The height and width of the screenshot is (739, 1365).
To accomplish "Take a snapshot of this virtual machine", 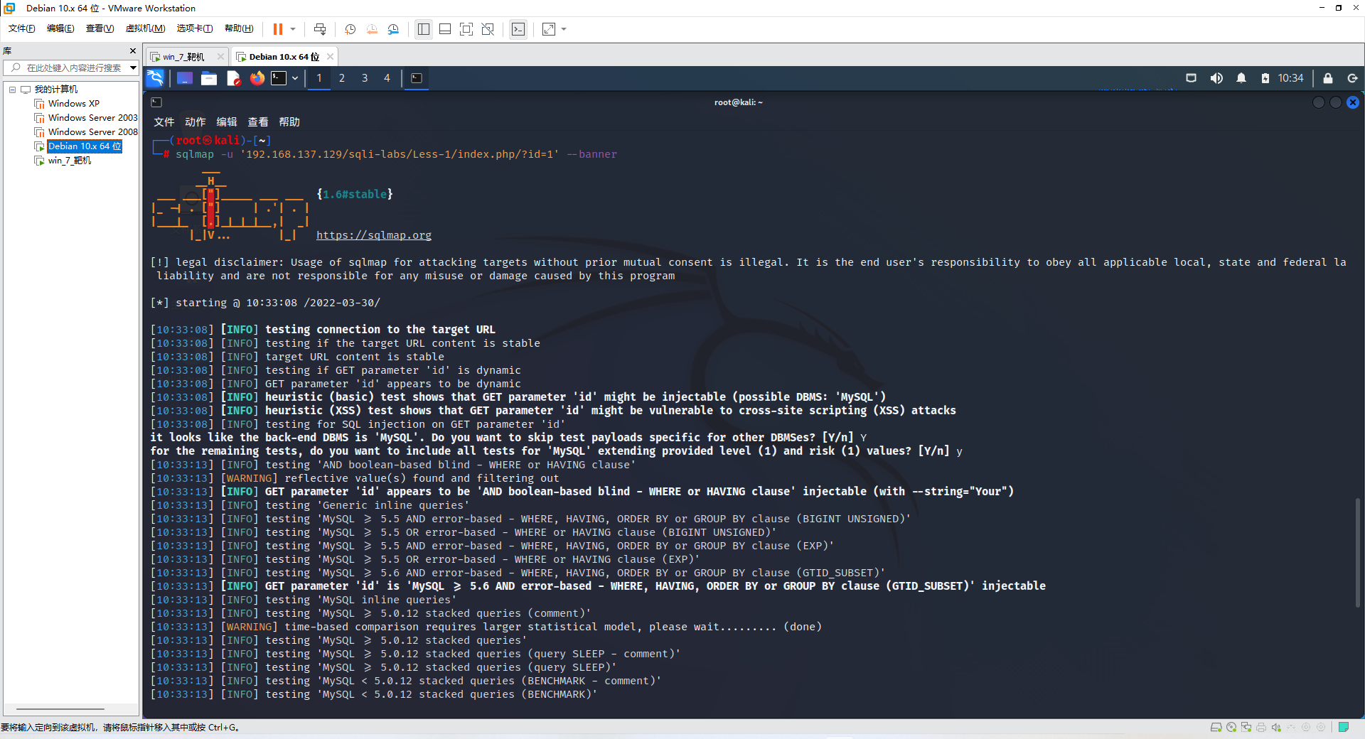I will (349, 29).
